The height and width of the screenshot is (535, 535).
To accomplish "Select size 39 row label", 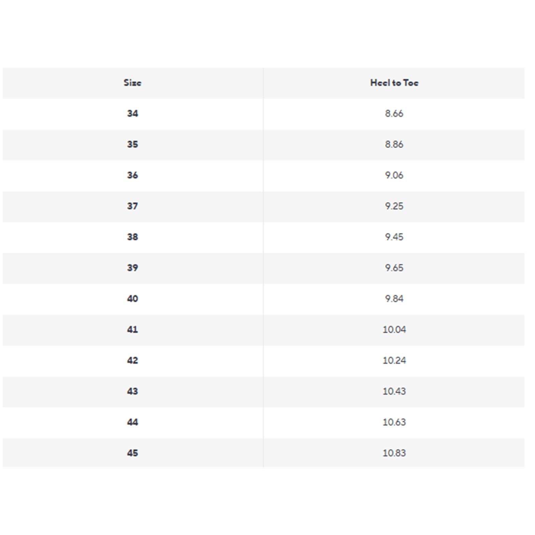I will tap(132, 268).
